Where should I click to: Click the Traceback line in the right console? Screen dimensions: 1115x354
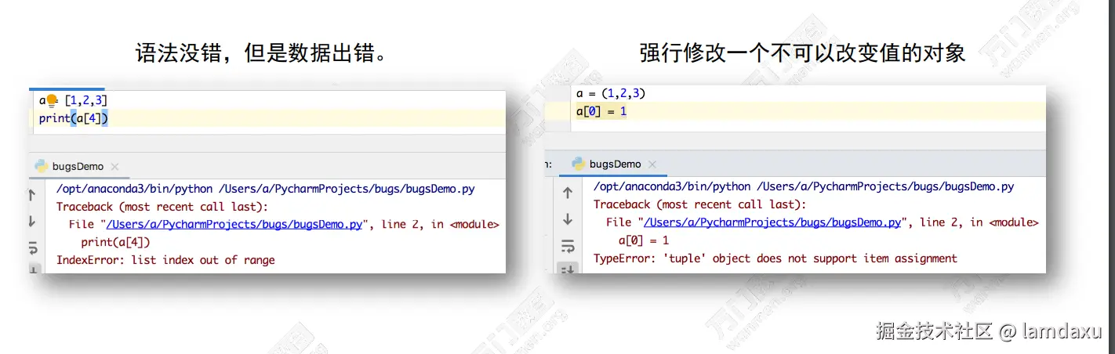pos(699,204)
